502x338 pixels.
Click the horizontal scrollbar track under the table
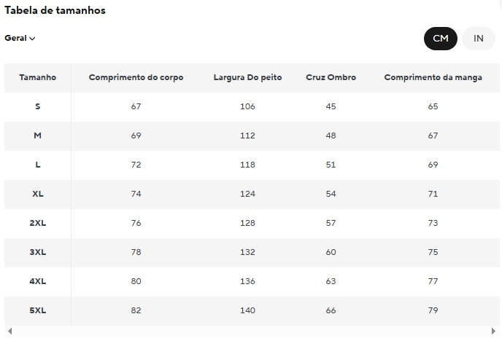point(252,332)
